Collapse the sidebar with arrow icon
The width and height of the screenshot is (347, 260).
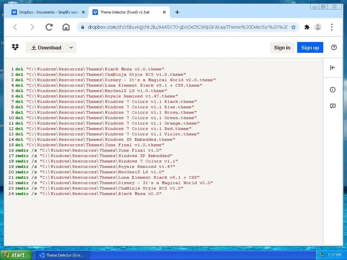333,68
